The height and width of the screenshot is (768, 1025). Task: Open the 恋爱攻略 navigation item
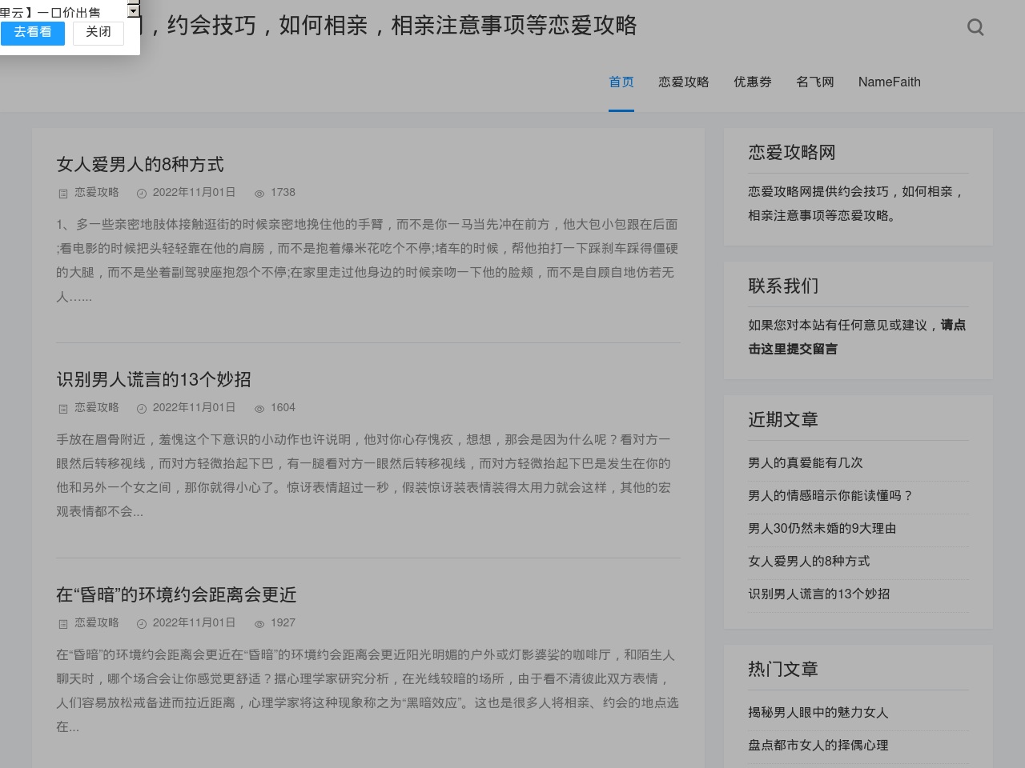[684, 82]
